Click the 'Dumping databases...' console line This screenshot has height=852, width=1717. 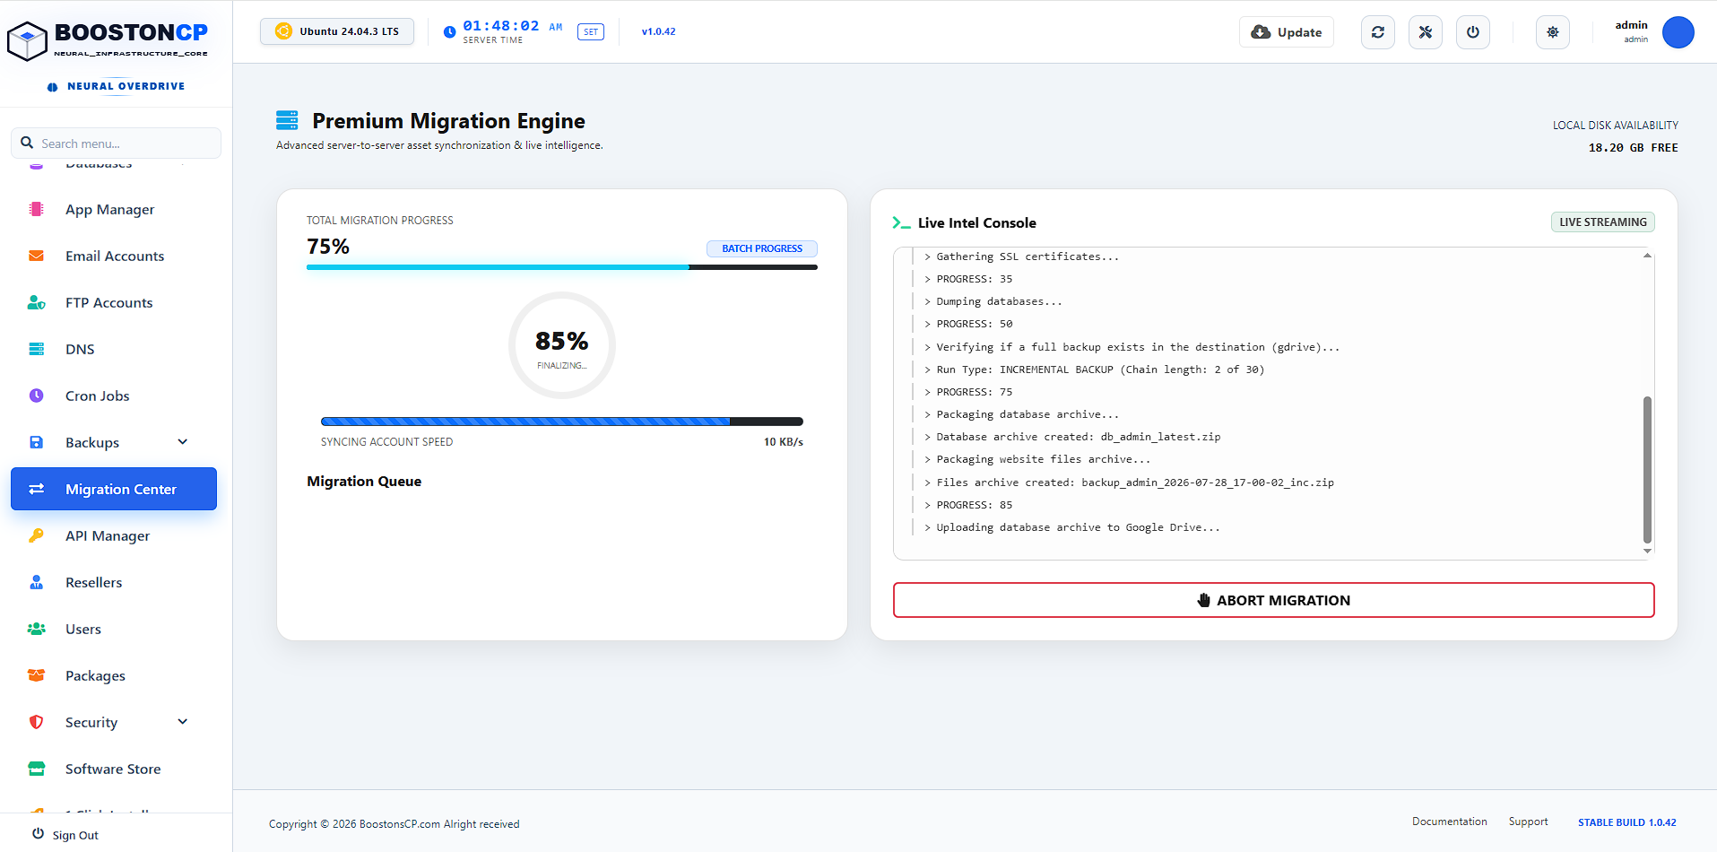(x=999, y=301)
